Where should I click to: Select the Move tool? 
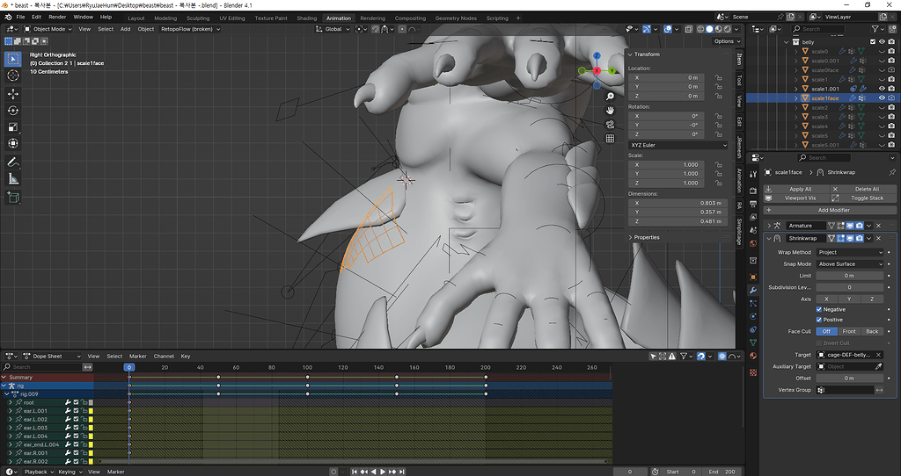[13, 94]
